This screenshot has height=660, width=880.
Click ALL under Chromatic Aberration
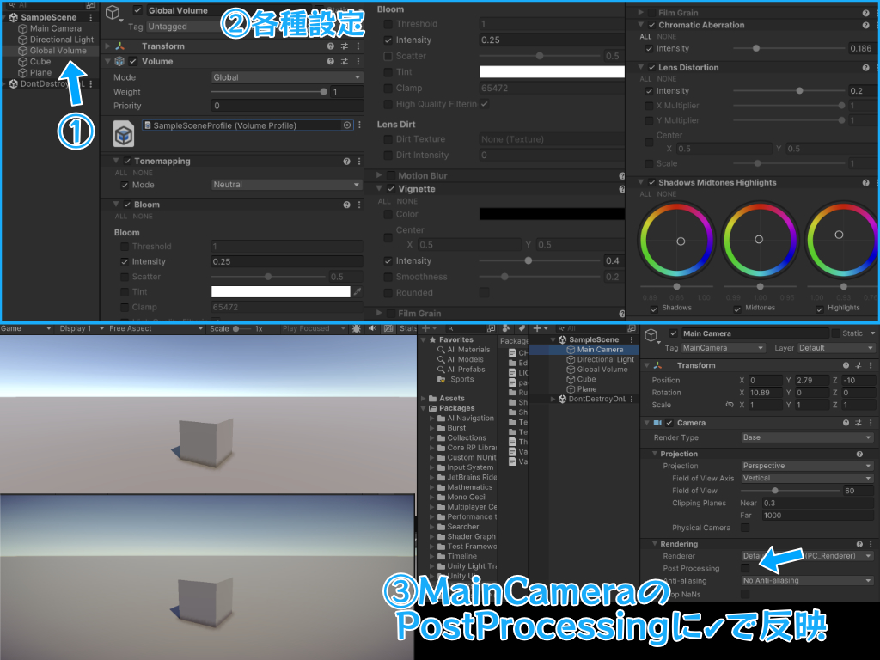[x=645, y=36]
